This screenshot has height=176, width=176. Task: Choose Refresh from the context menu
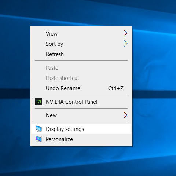click(x=81, y=54)
